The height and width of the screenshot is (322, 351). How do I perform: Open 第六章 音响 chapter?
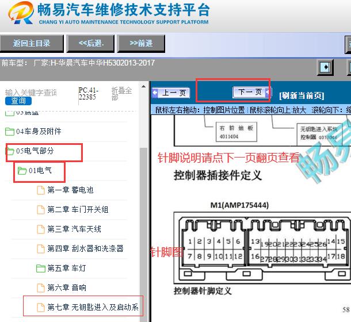tap(67, 287)
